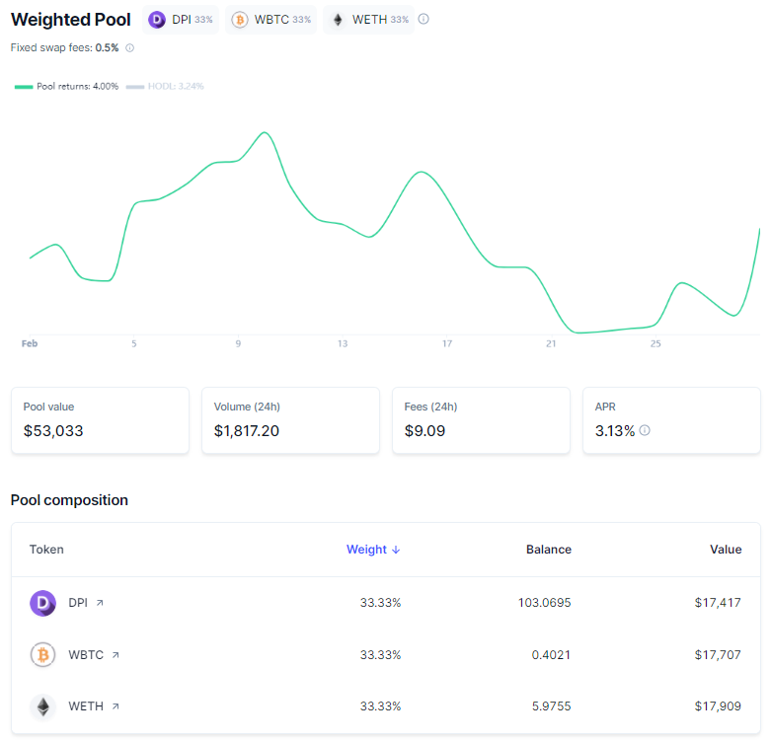Click WBTC token logo in composition table
This screenshot has height=741, width=771.
(42, 654)
